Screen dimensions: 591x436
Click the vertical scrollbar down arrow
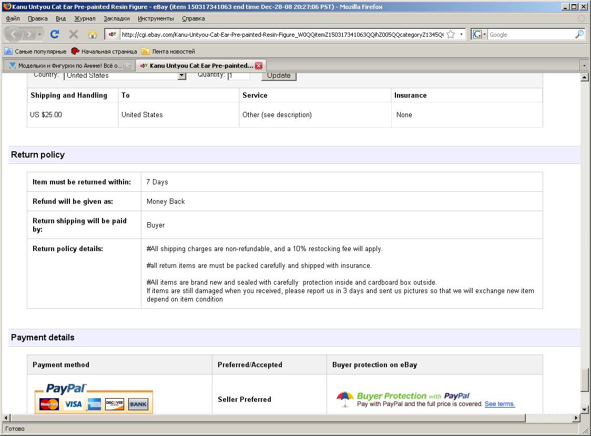584,409
